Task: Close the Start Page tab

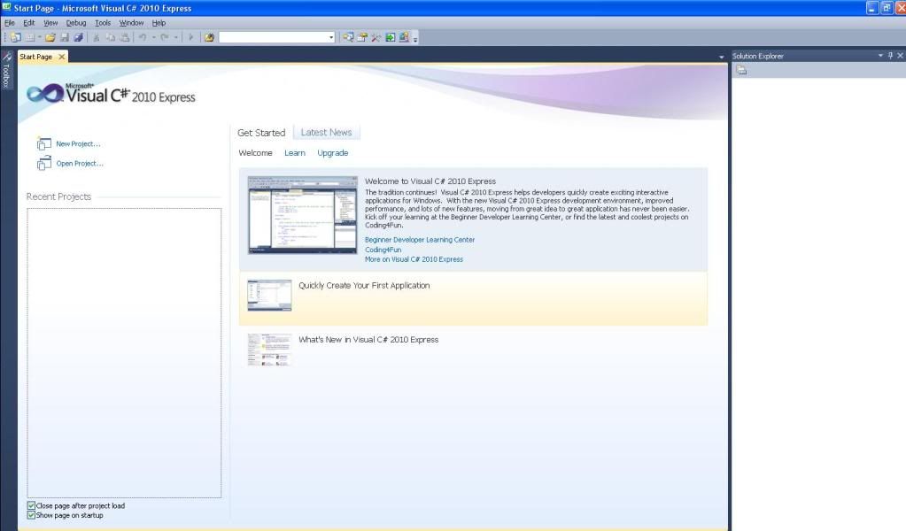Action: tap(62, 57)
